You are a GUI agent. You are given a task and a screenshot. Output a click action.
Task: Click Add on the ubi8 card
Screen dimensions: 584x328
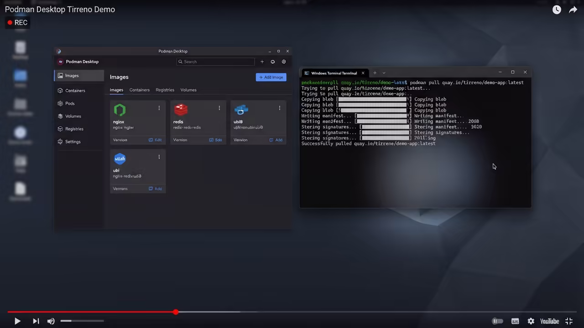click(x=276, y=140)
